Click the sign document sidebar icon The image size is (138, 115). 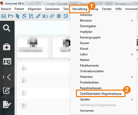point(7,104)
